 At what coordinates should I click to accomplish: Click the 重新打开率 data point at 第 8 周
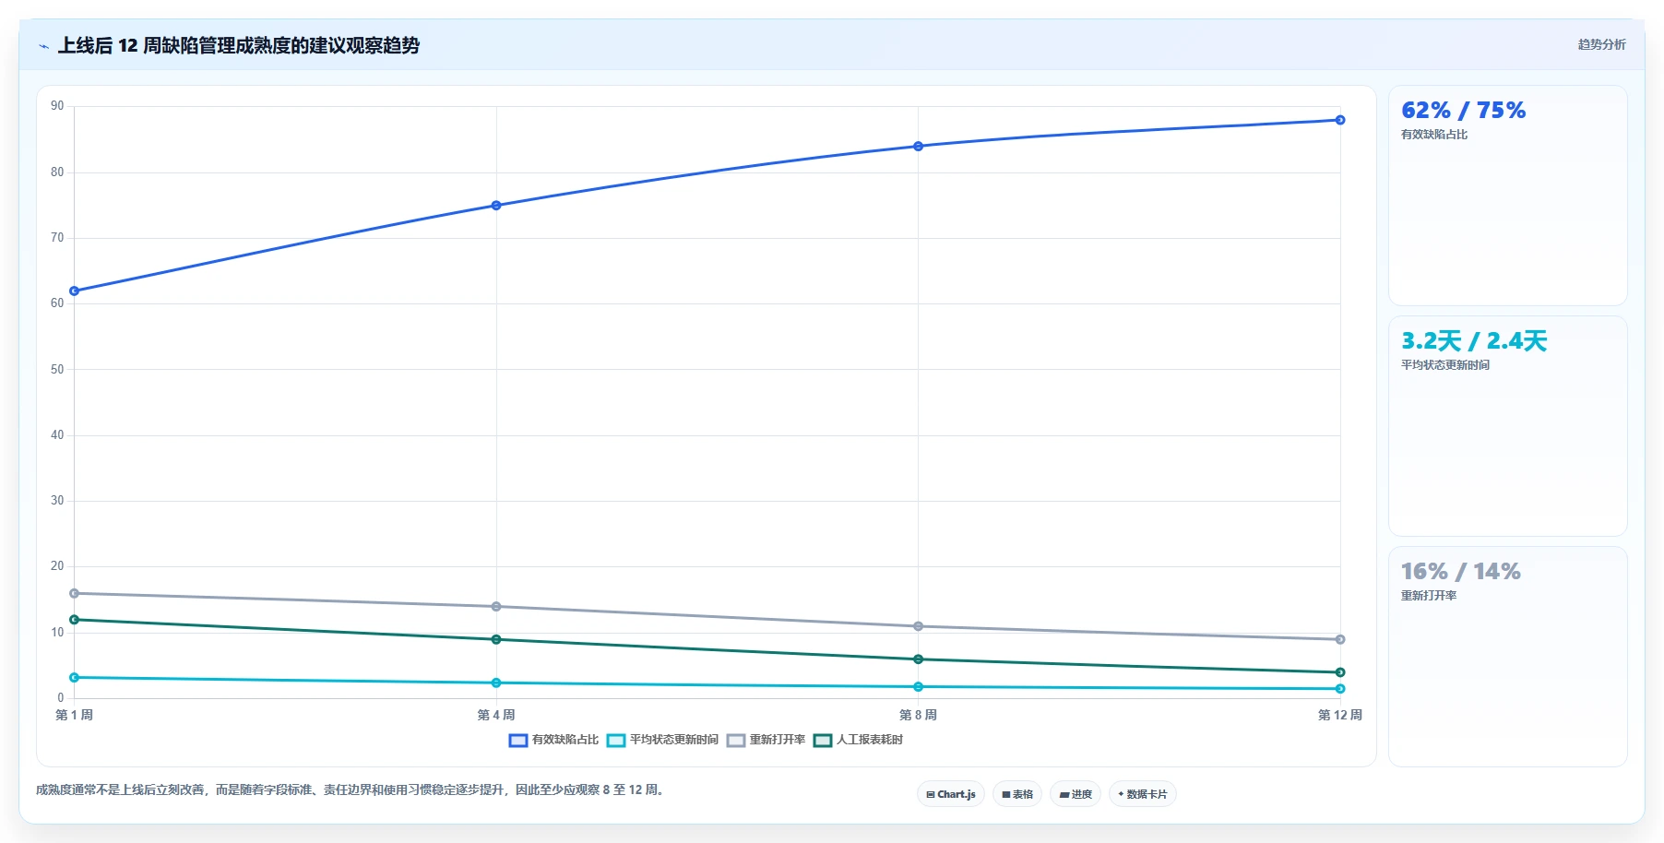click(x=918, y=627)
